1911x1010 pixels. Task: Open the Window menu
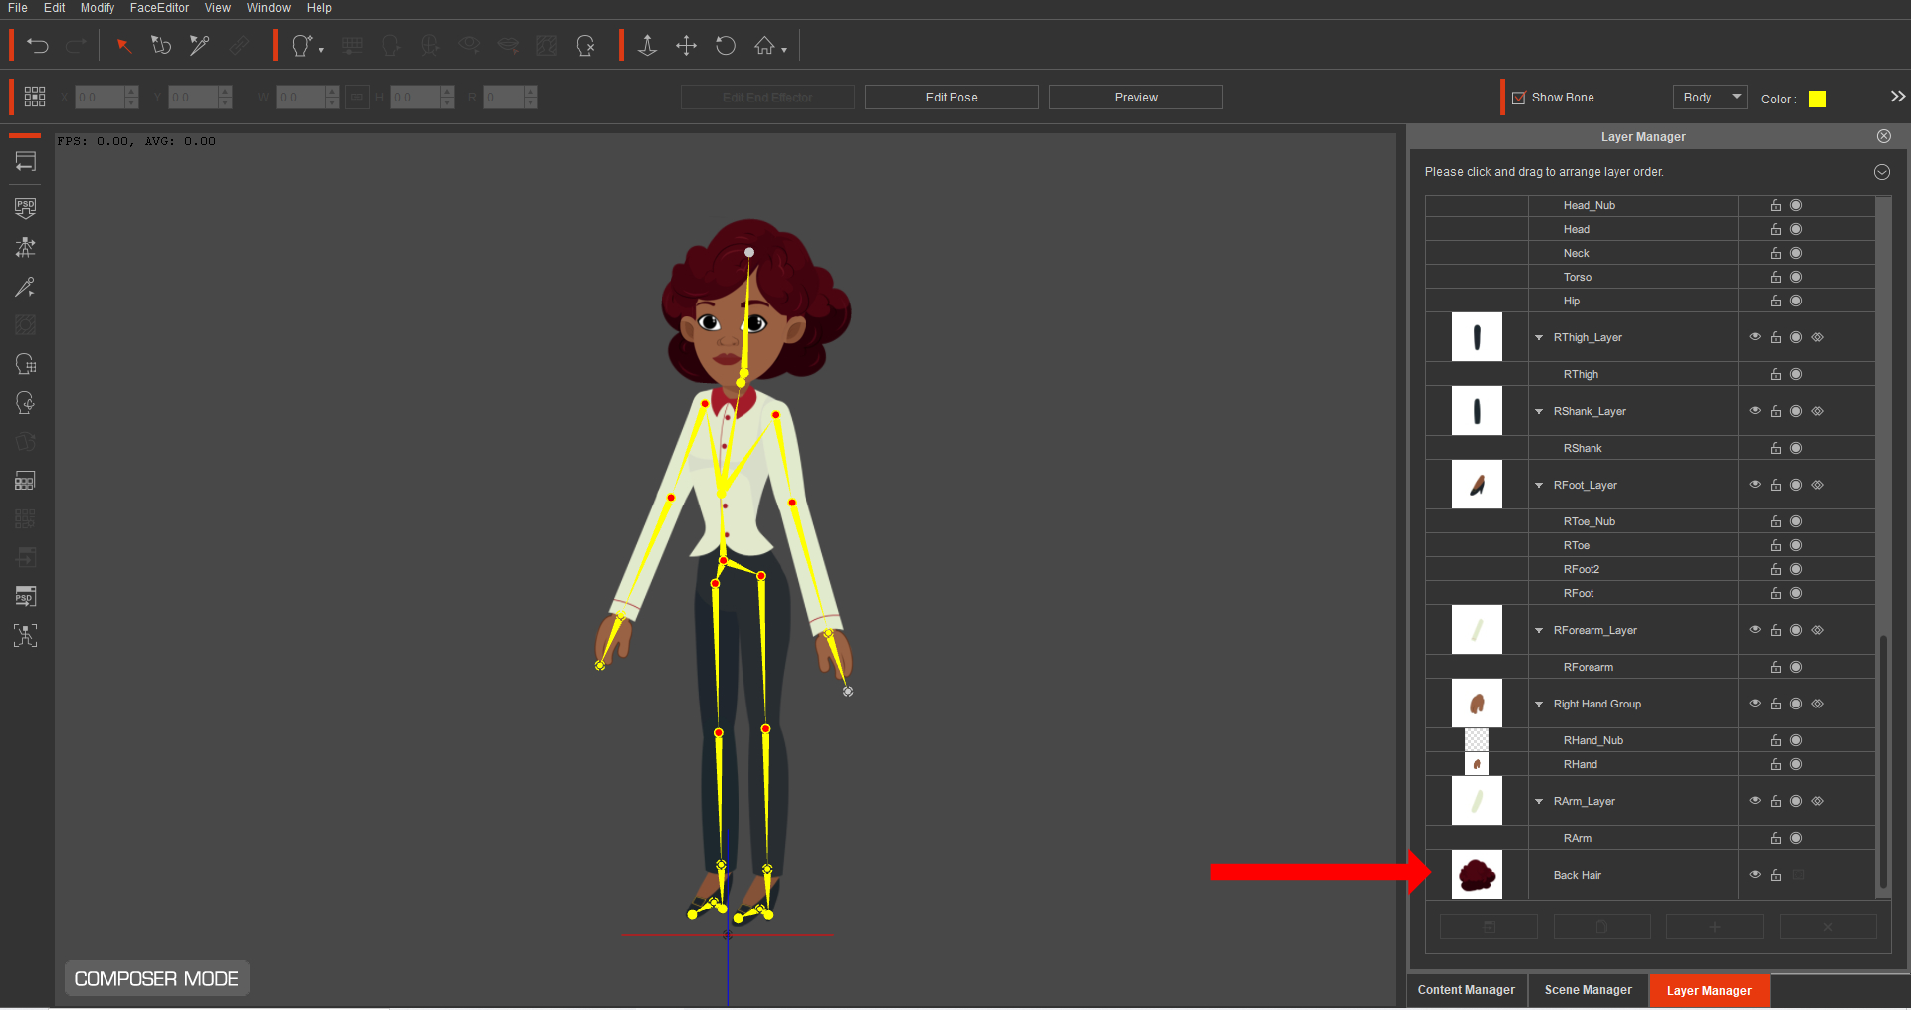pyautogui.click(x=268, y=8)
